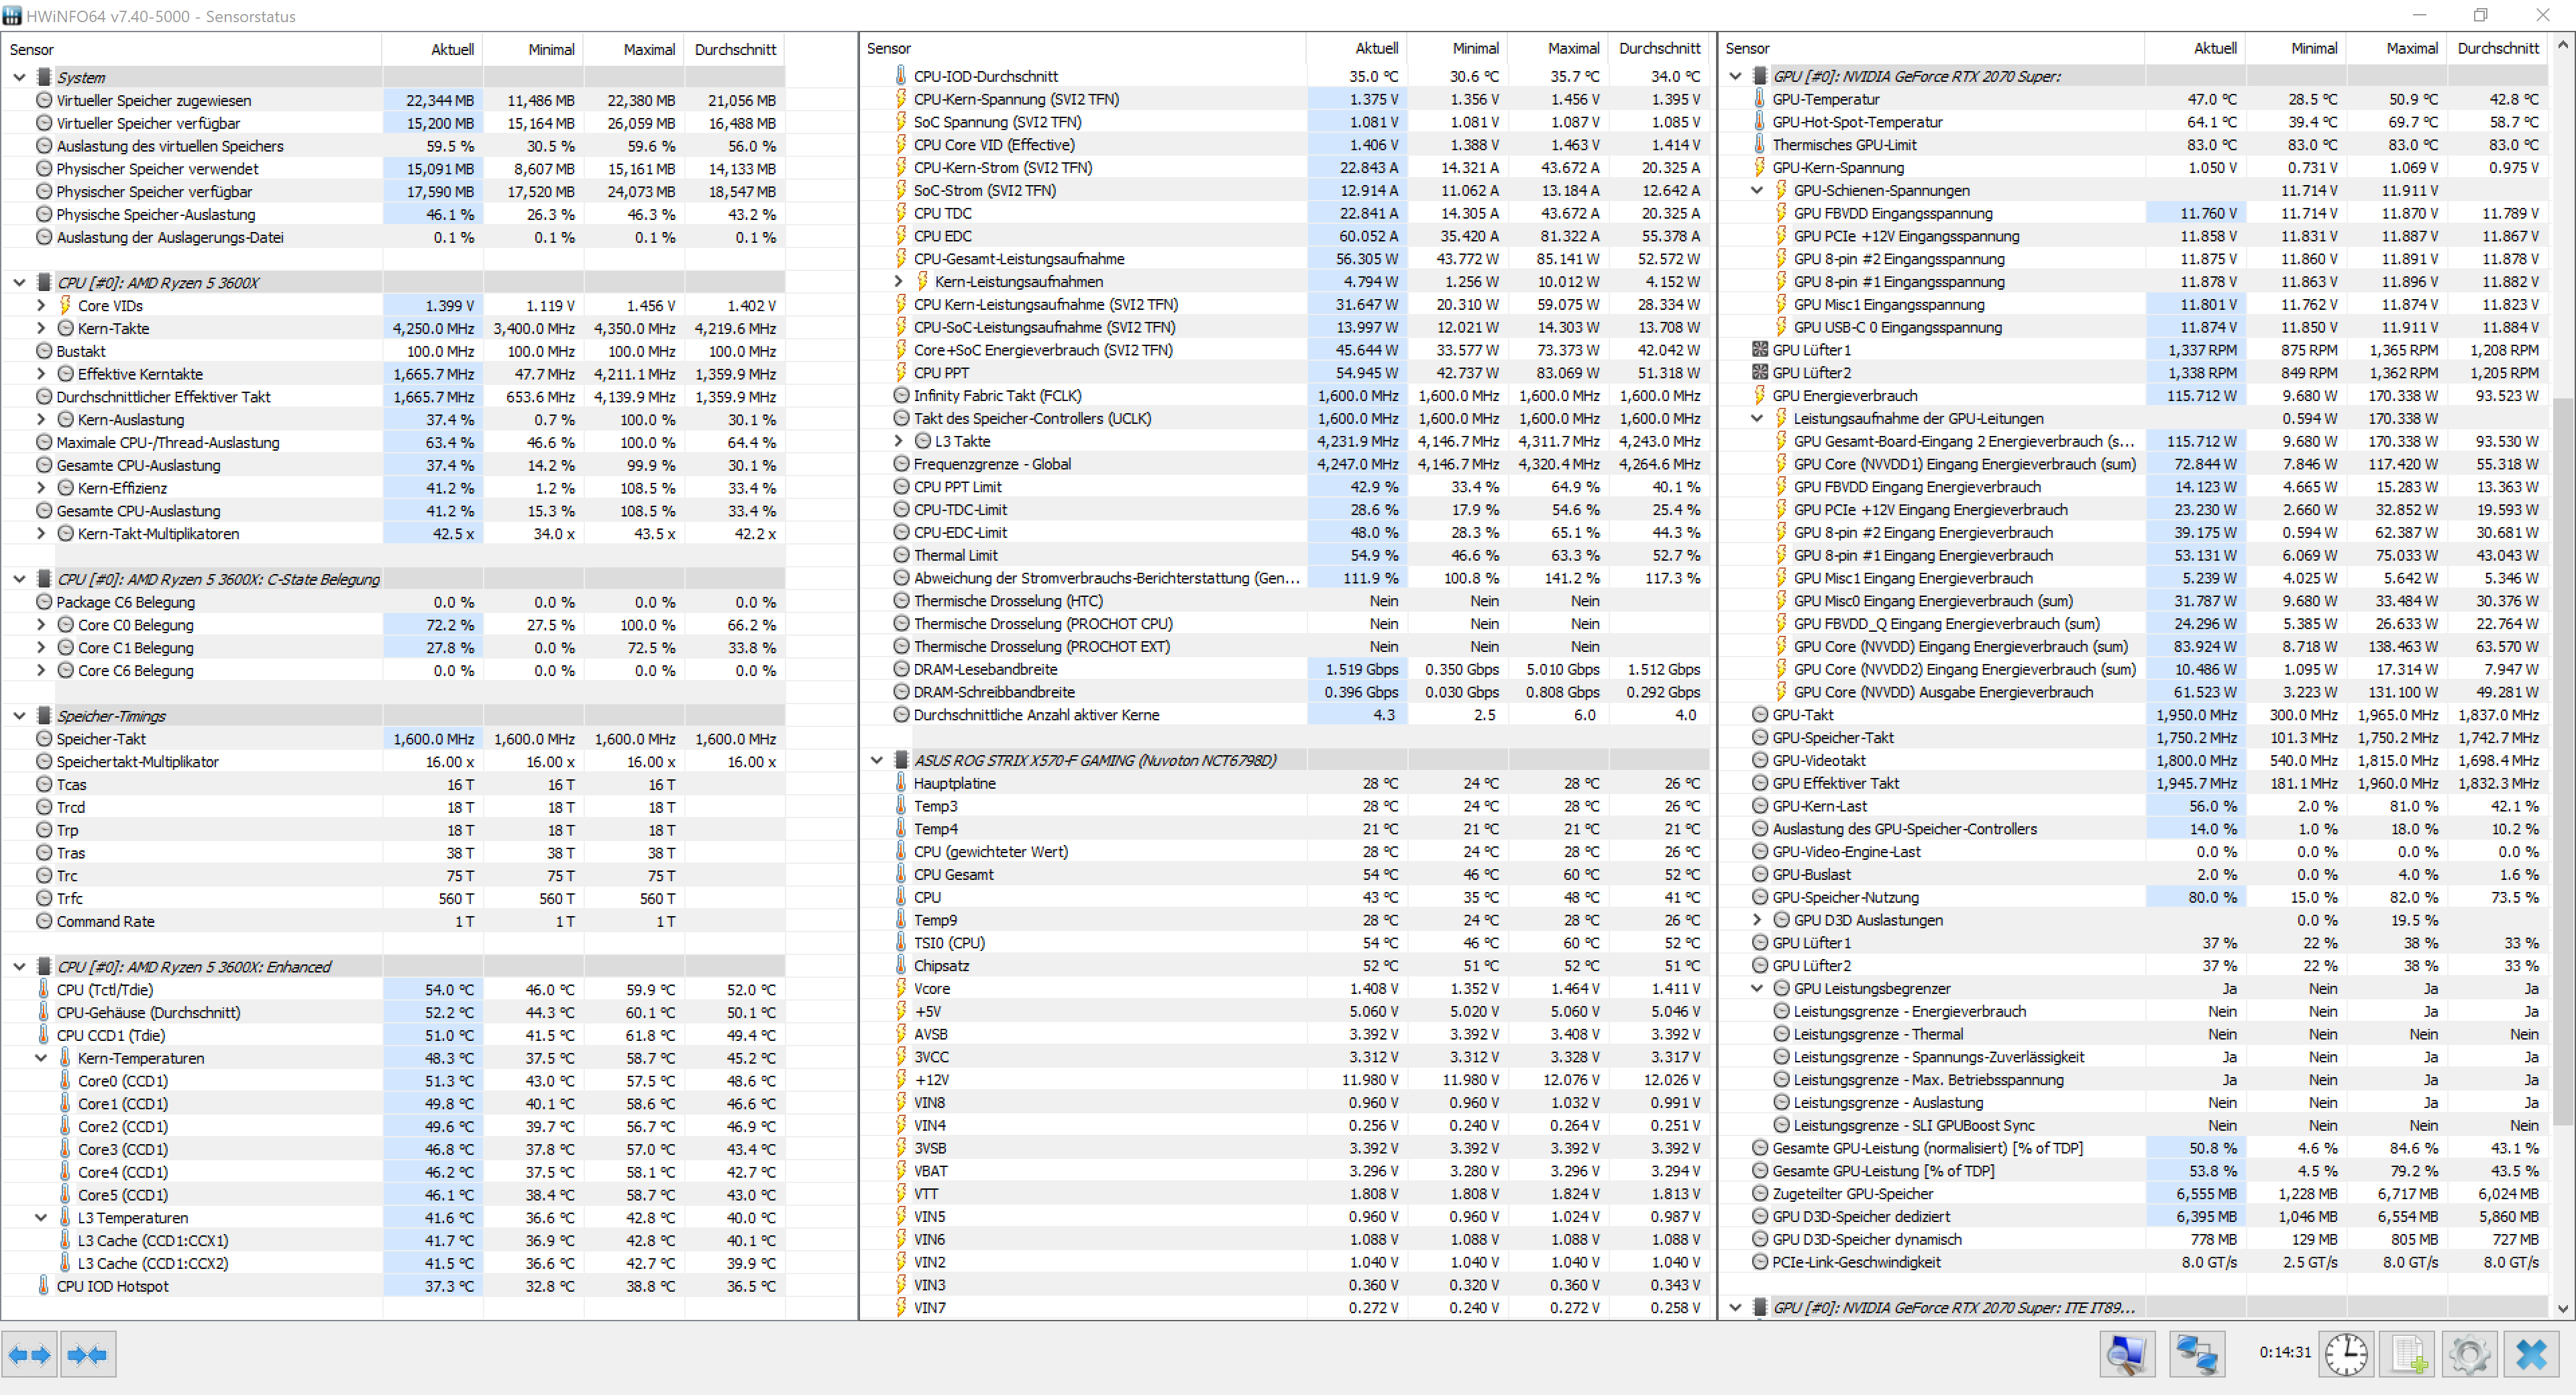2576x1395 pixels.
Task: Collapse the System sensor group
Action: click(19, 77)
